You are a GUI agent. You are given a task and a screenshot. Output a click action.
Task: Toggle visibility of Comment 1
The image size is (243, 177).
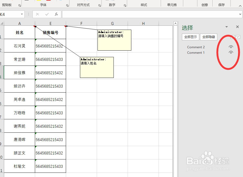click(x=231, y=52)
